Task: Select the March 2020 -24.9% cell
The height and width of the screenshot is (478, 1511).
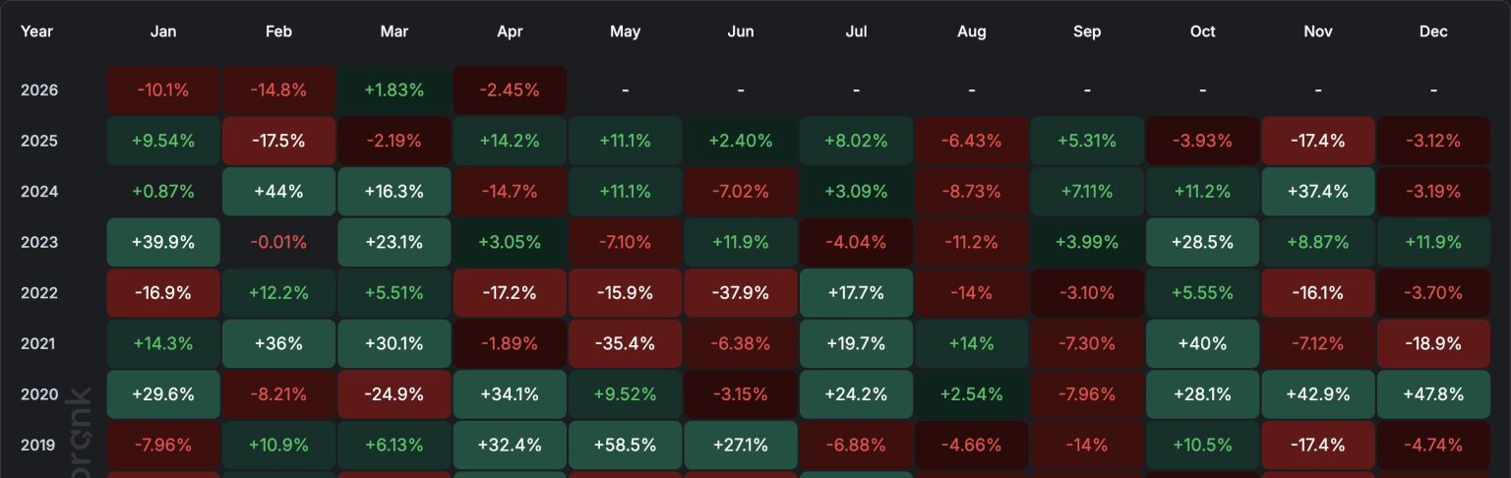Action: (x=394, y=394)
